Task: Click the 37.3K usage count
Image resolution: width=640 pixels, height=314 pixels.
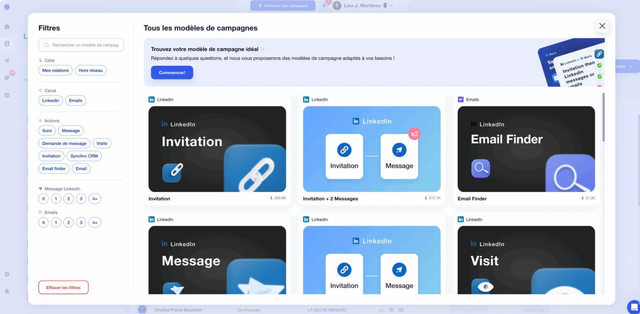Action: point(588,198)
